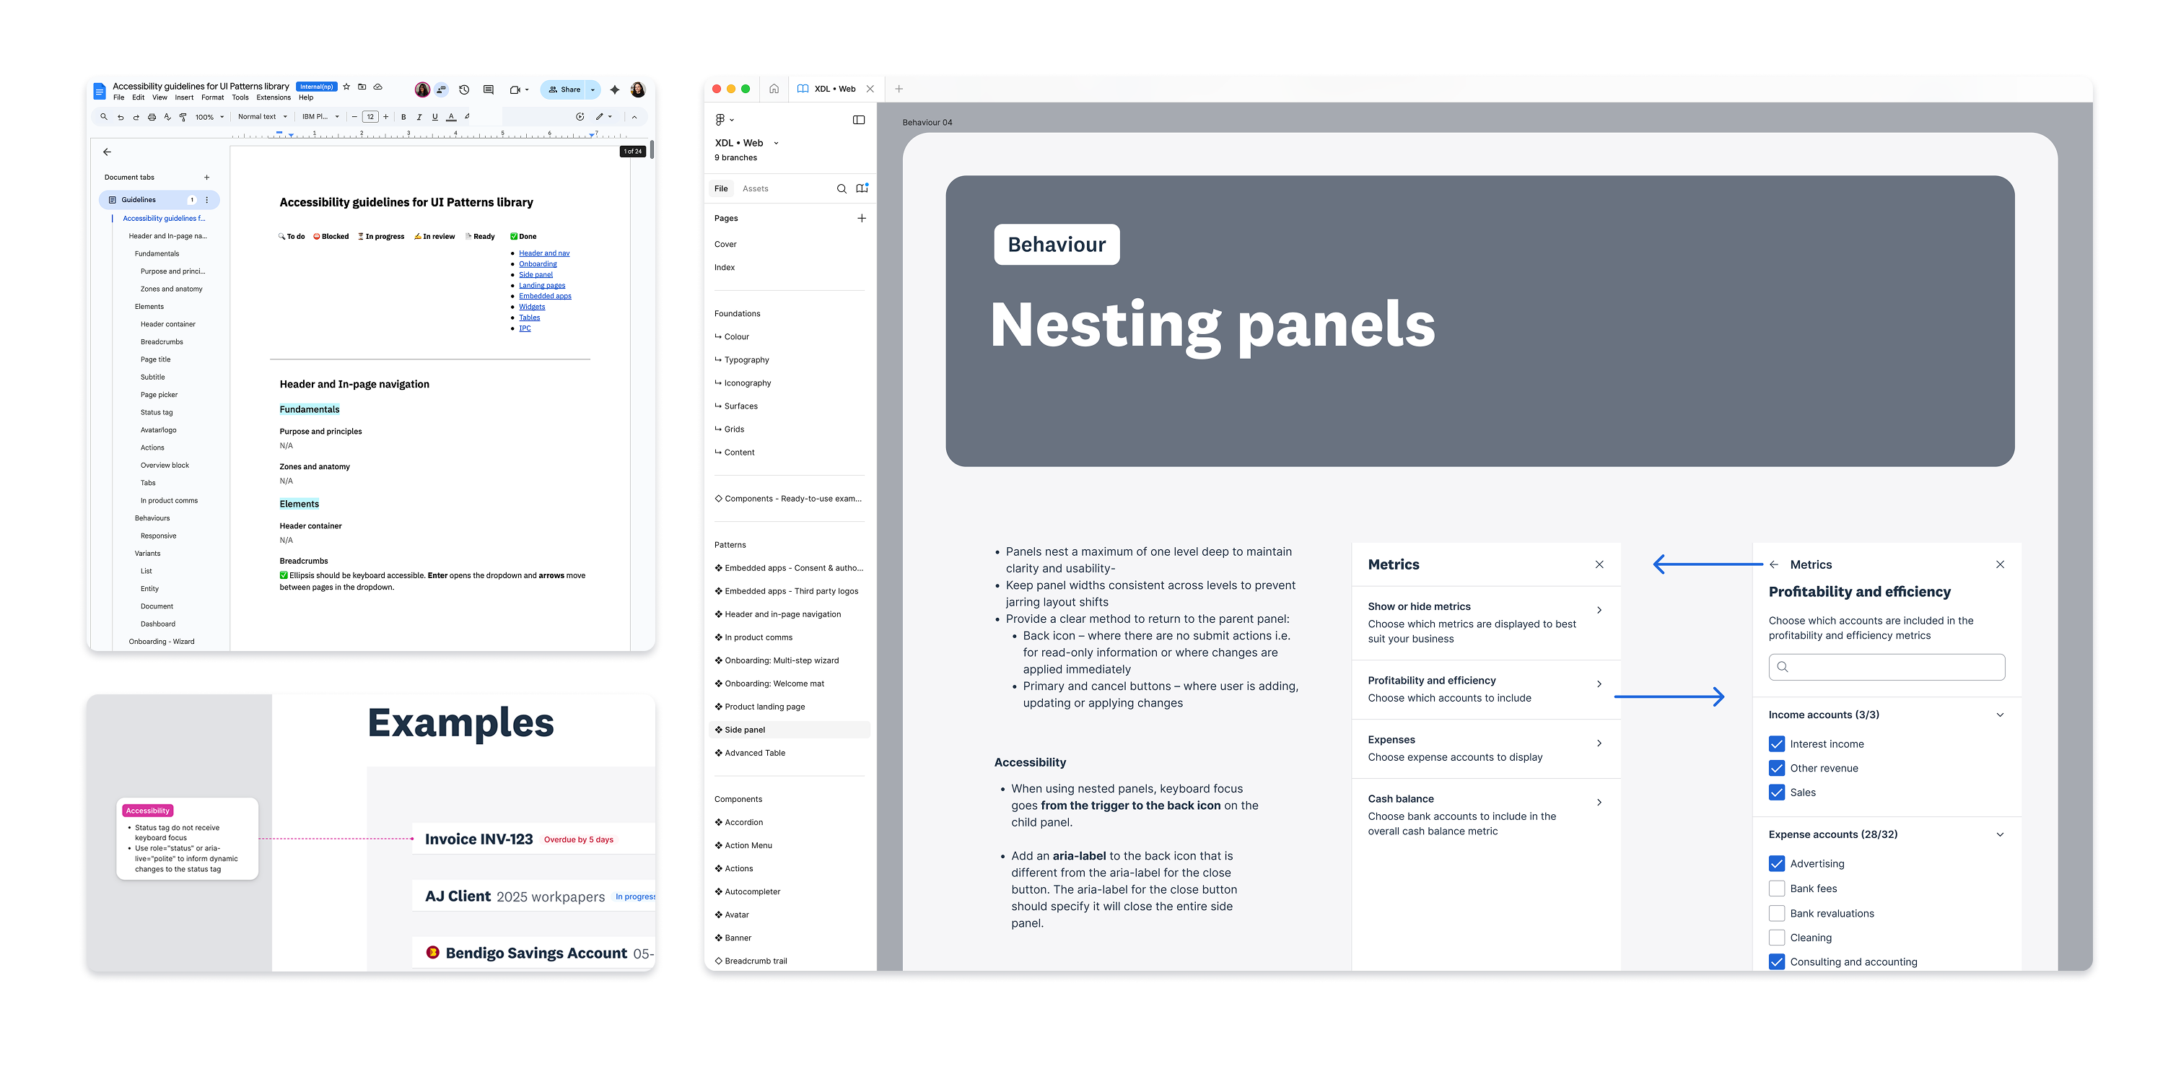Open the Extensions menu in Docs

(x=274, y=97)
